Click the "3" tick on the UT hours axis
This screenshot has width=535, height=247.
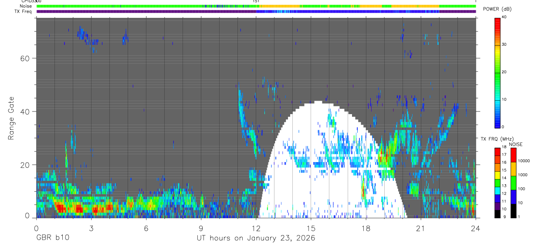(x=91, y=228)
